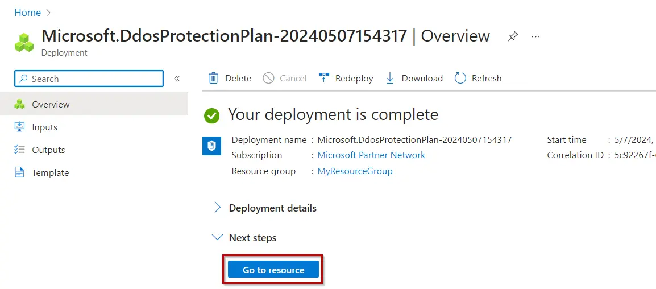This screenshot has height=289, width=656.
Task: Pin this deployment page using pin icon
Action: [x=513, y=36]
